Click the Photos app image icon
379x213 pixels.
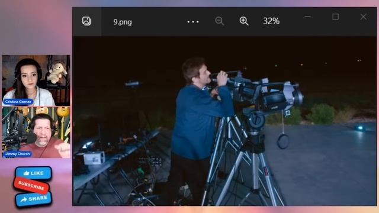86,21
